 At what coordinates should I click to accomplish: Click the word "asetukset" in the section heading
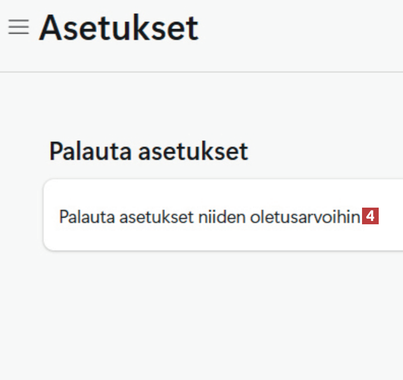[x=193, y=151]
